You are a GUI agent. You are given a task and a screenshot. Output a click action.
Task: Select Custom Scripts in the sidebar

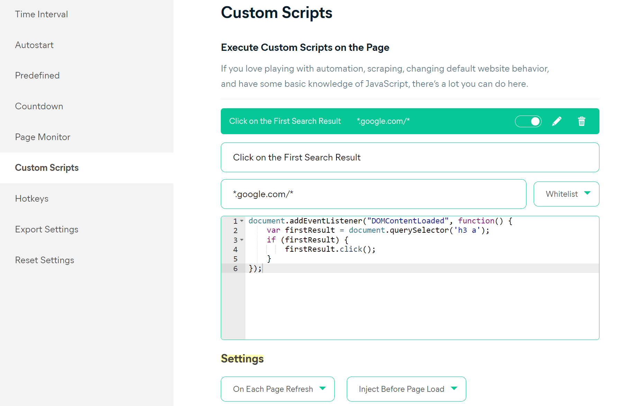click(47, 168)
